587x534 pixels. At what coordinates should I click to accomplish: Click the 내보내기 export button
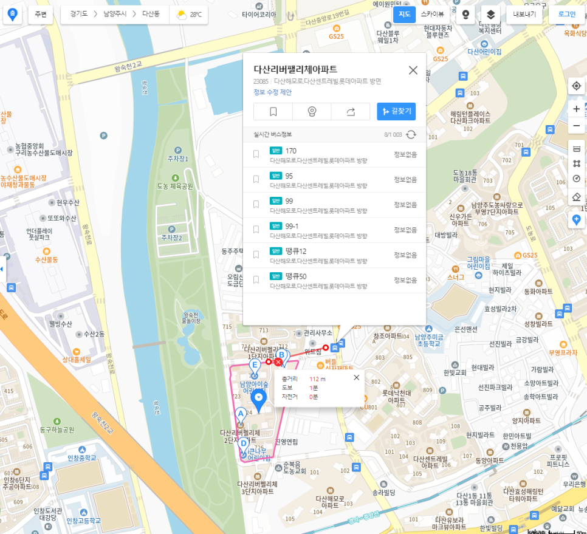(x=524, y=15)
